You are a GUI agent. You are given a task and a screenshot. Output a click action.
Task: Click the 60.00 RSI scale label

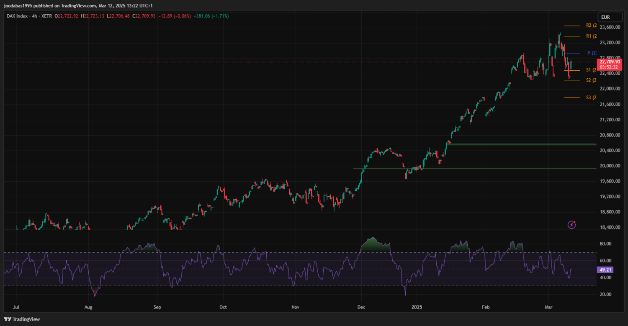(606, 260)
